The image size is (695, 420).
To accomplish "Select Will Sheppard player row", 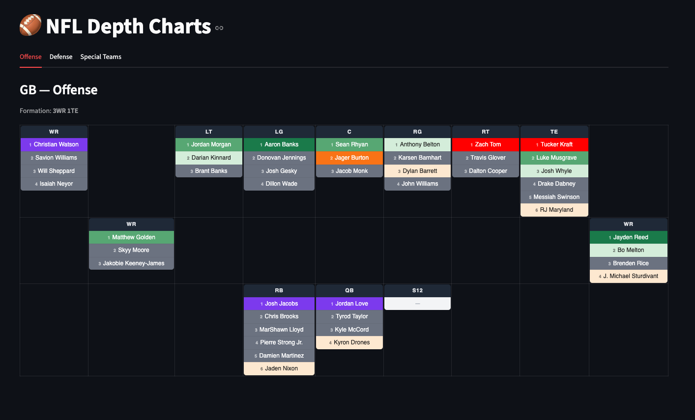I will coord(54,171).
